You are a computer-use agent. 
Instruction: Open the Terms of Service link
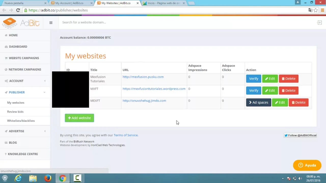pos(126,135)
